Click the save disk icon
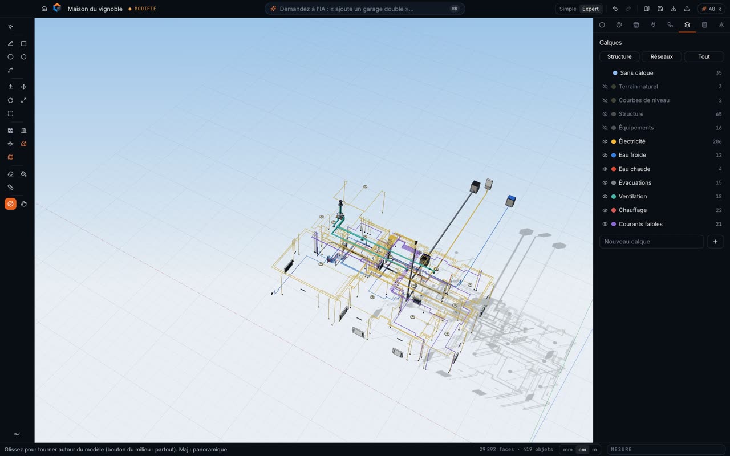The height and width of the screenshot is (456, 730). click(x=660, y=9)
